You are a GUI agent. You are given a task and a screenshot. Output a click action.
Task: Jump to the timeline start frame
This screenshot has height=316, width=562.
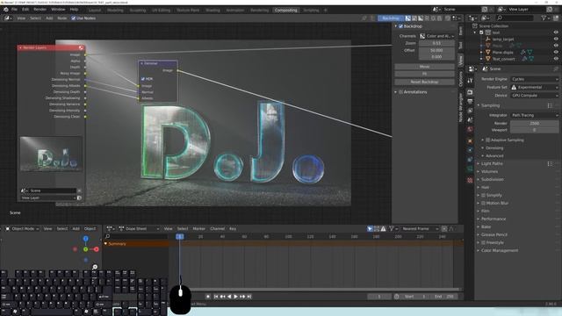pyautogui.click(x=216, y=297)
